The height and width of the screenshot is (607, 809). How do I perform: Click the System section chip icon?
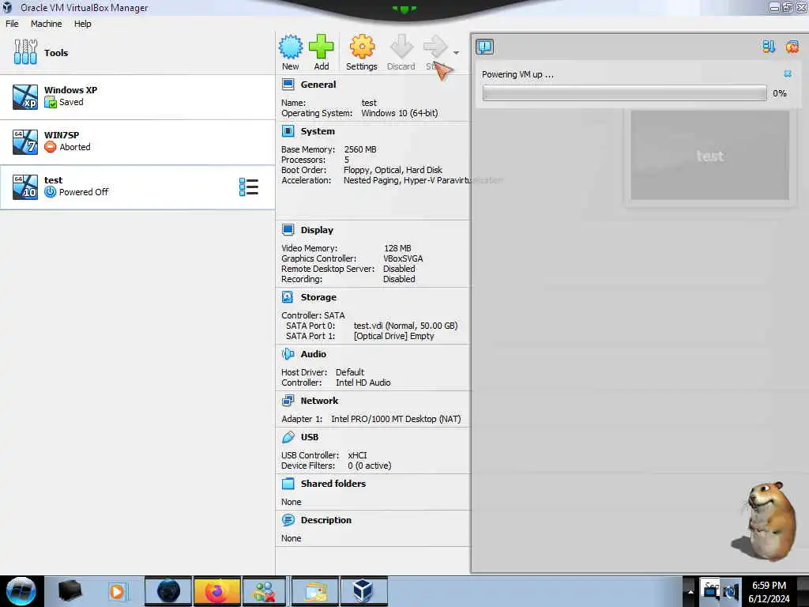click(x=288, y=131)
